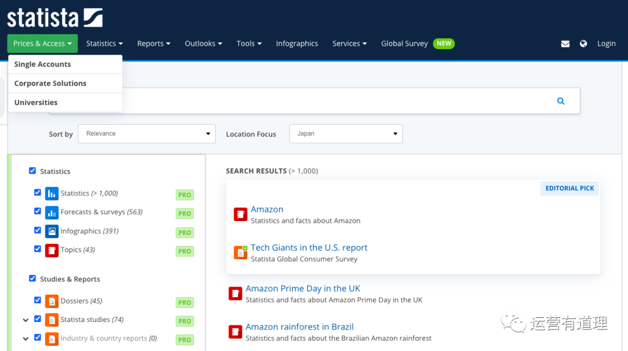Screen dimensions: 628x351
Task: Uncheck the Topics (43) checkbox
Action: pyautogui.click(x=38, y=249)
